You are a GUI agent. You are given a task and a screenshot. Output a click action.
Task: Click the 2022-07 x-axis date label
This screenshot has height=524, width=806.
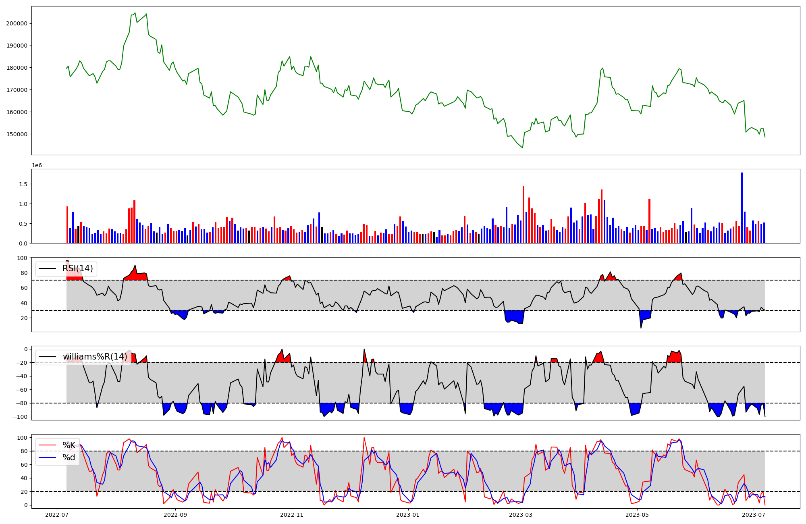click(57, 515)
